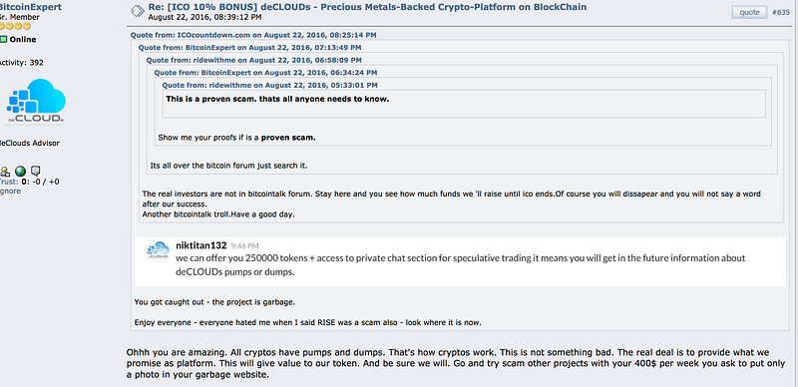View BitcoinExpert's profile icon
798x387 pixels.
pos(5,172)
